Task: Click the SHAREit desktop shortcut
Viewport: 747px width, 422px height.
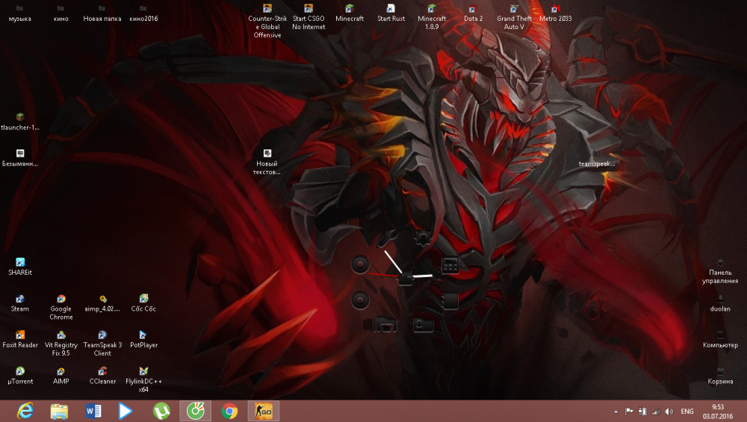Action: coord(20,262)
